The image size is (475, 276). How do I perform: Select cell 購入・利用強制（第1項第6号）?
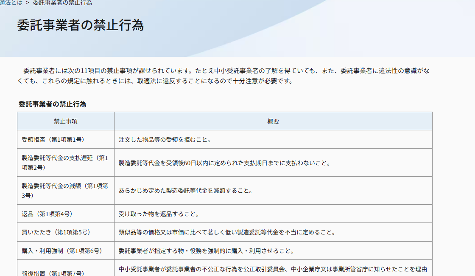[x=66, y=251]
